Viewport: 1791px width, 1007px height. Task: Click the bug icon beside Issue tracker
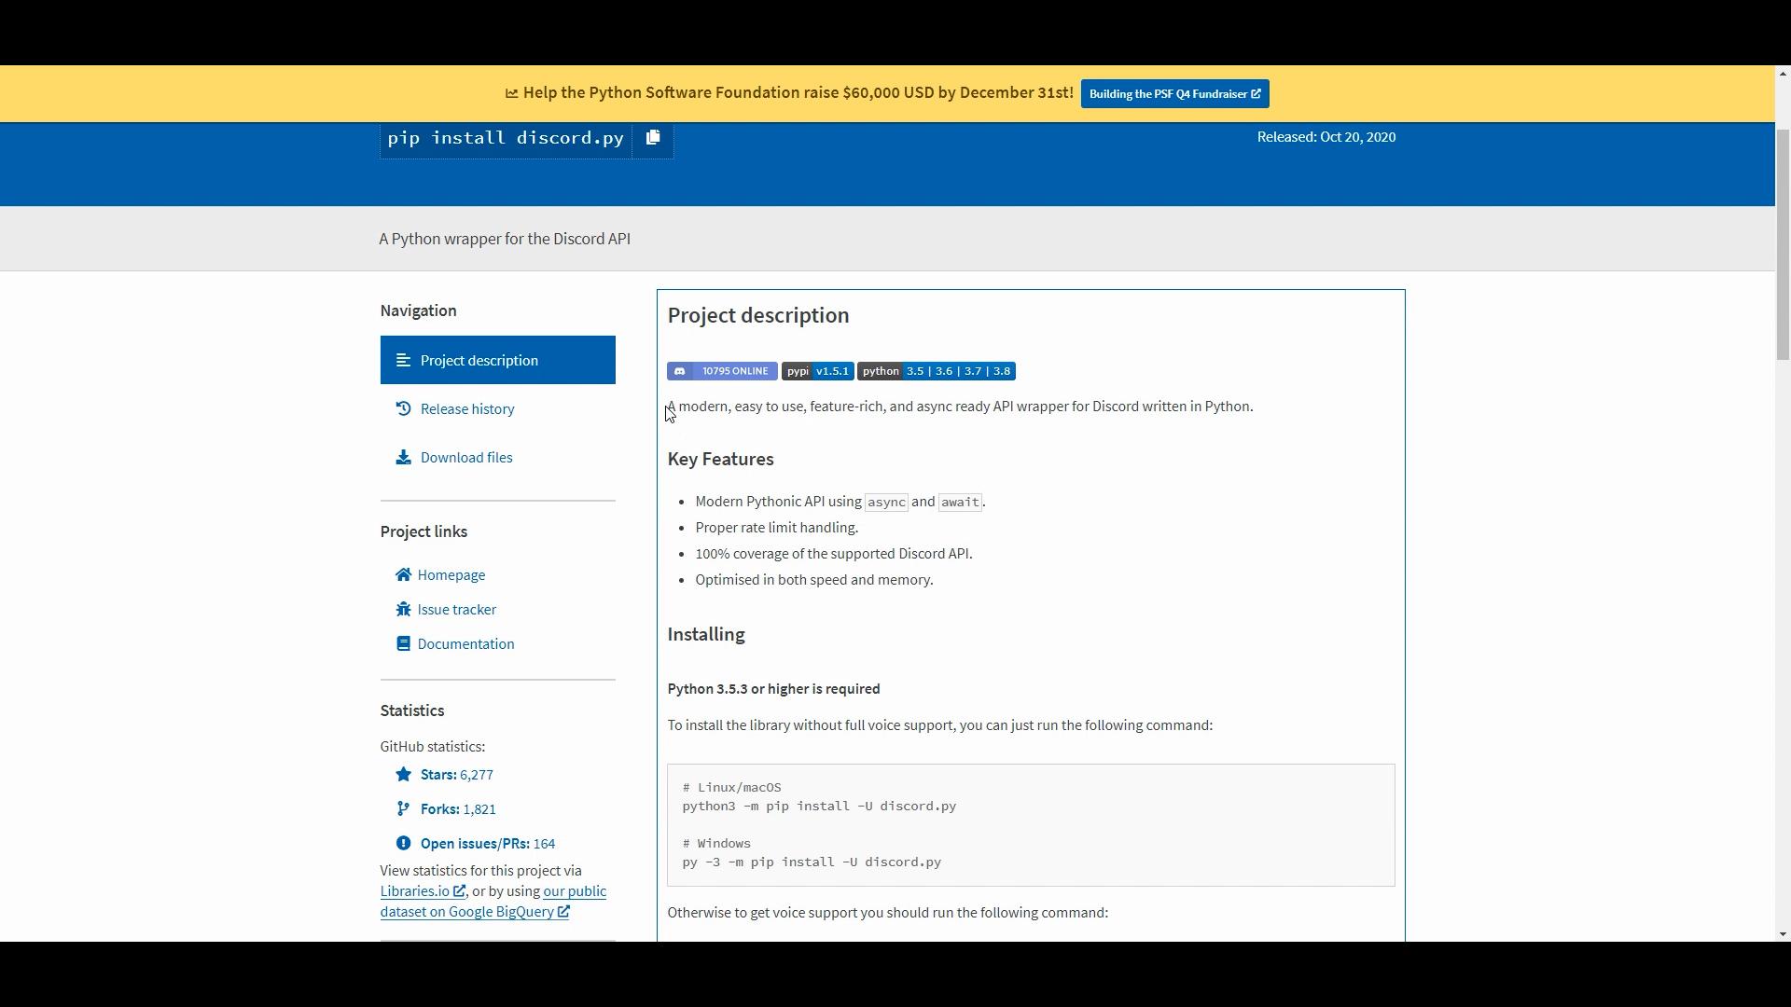tap(403, 610)
